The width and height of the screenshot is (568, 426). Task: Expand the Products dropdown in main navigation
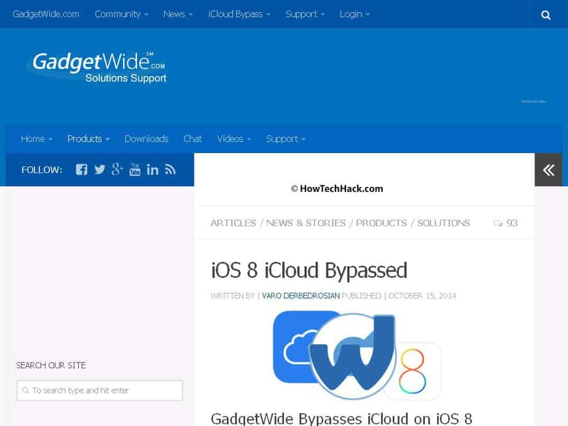89,139
